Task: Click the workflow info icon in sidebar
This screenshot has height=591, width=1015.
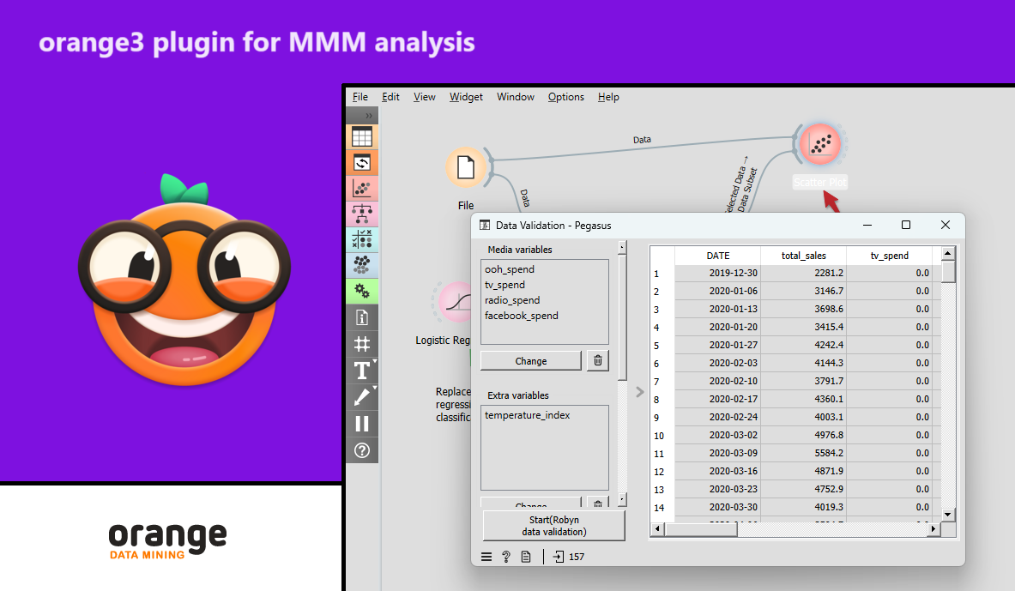Action: [x=362, y=318]
